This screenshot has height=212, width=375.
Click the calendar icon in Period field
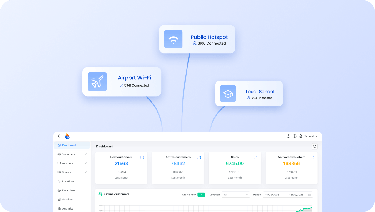[x=310, y=195]
